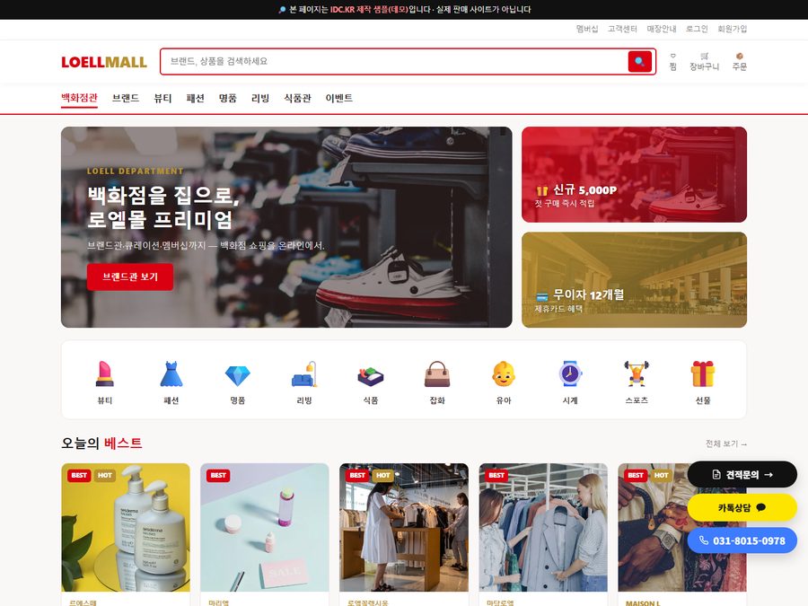Open the 로그인 link

pyautogui.click(x=697, y=29)
